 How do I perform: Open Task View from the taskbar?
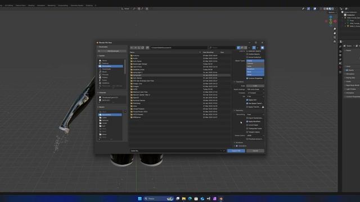178,199
